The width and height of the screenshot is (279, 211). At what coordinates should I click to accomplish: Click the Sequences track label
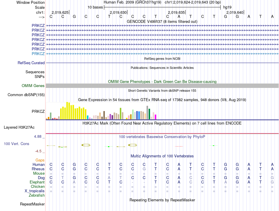click(x=35, y=72)
